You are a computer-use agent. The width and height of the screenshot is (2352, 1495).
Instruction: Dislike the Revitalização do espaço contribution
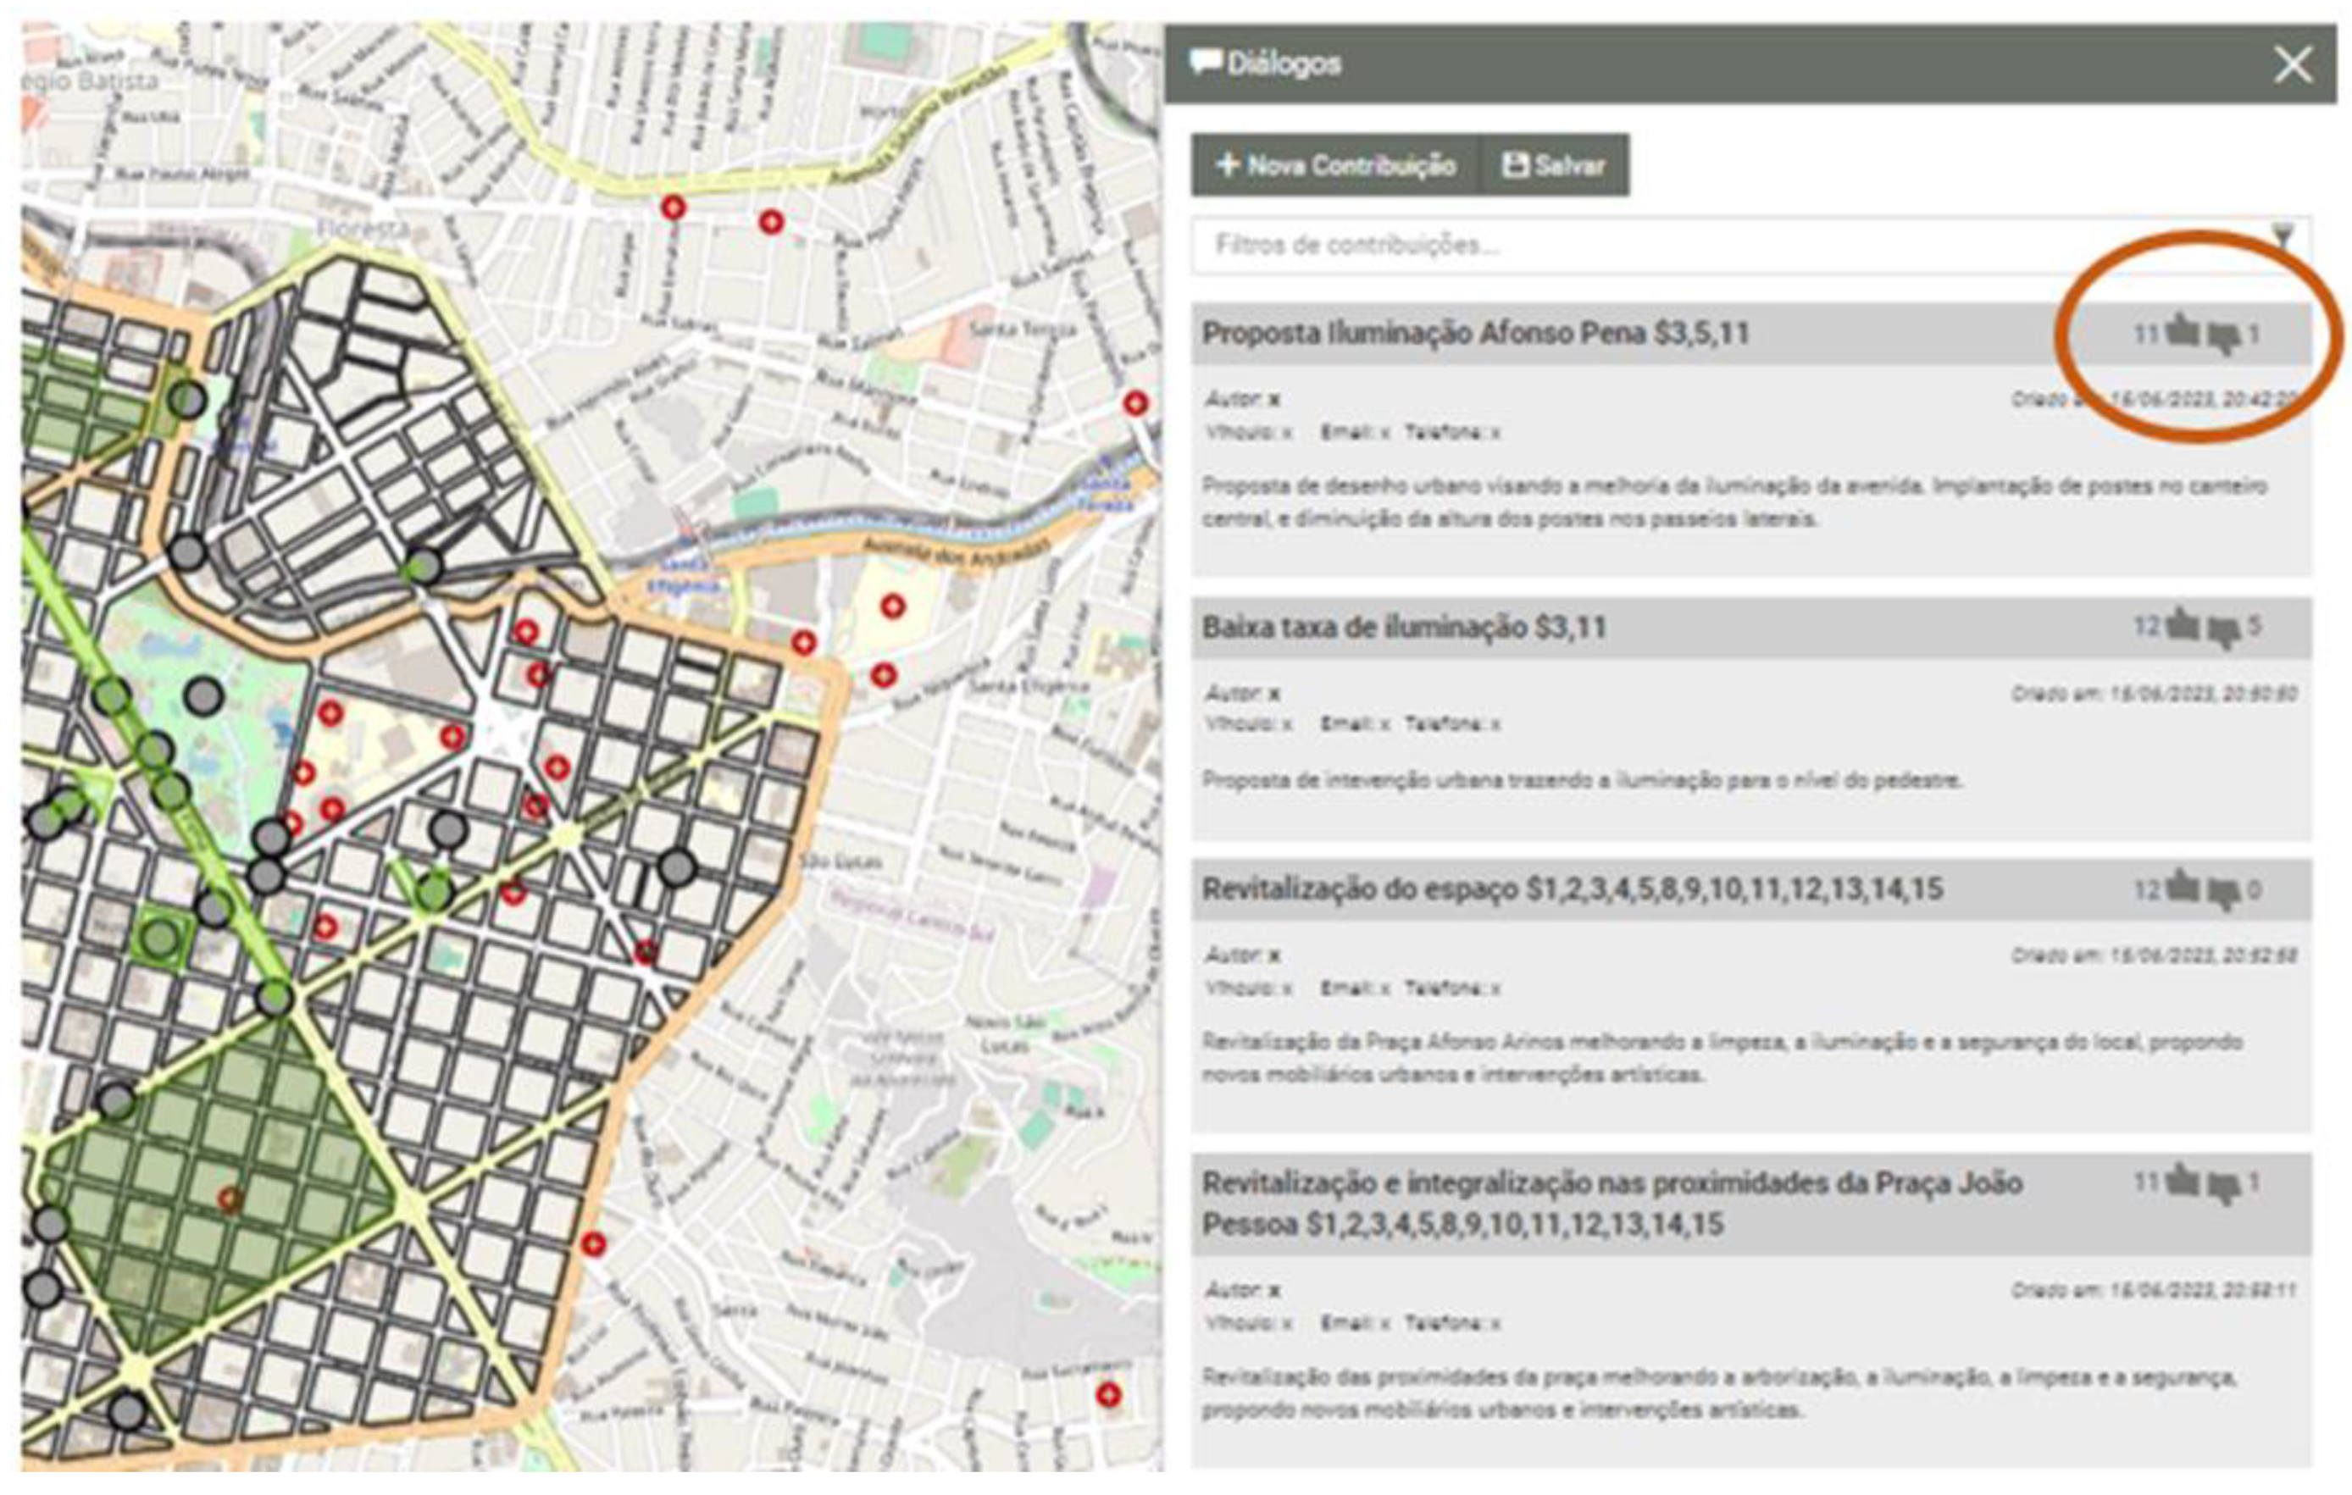click(x=2223, y=893)
